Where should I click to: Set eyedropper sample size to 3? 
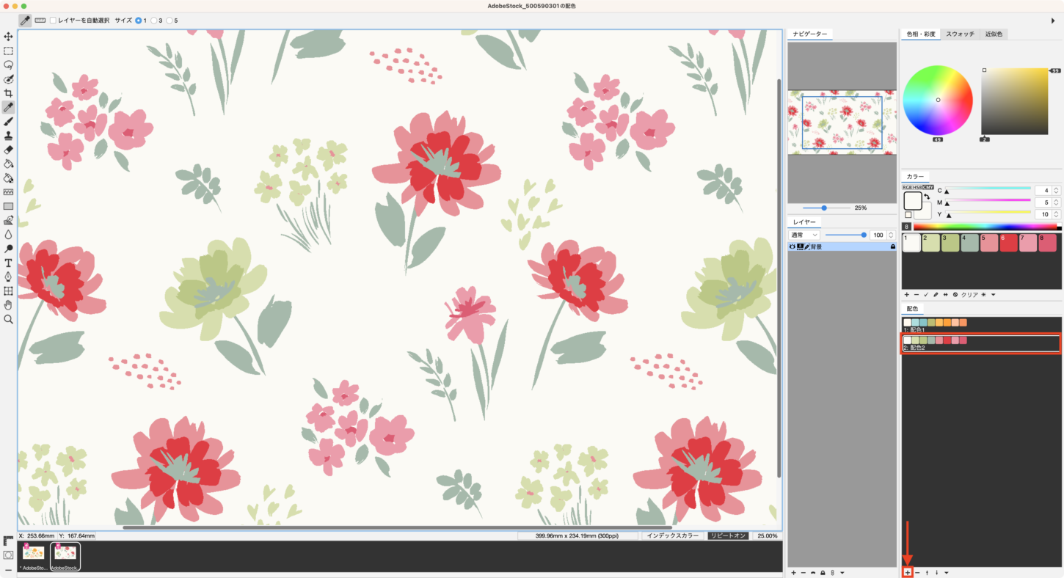pyautogui.click(x=154, y=21)
